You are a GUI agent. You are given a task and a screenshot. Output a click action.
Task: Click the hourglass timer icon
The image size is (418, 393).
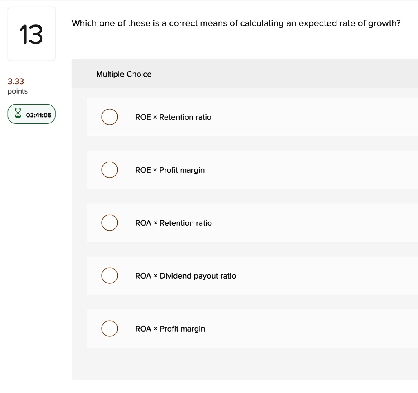(x=17, y=114)
